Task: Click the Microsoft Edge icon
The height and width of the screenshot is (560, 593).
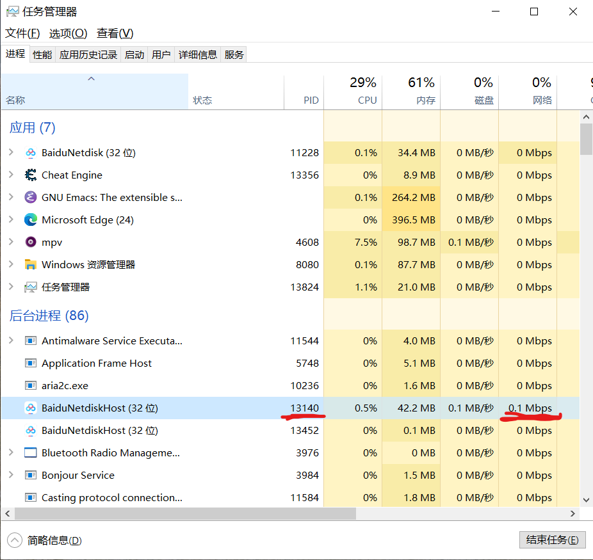Action: coord(31,220)
